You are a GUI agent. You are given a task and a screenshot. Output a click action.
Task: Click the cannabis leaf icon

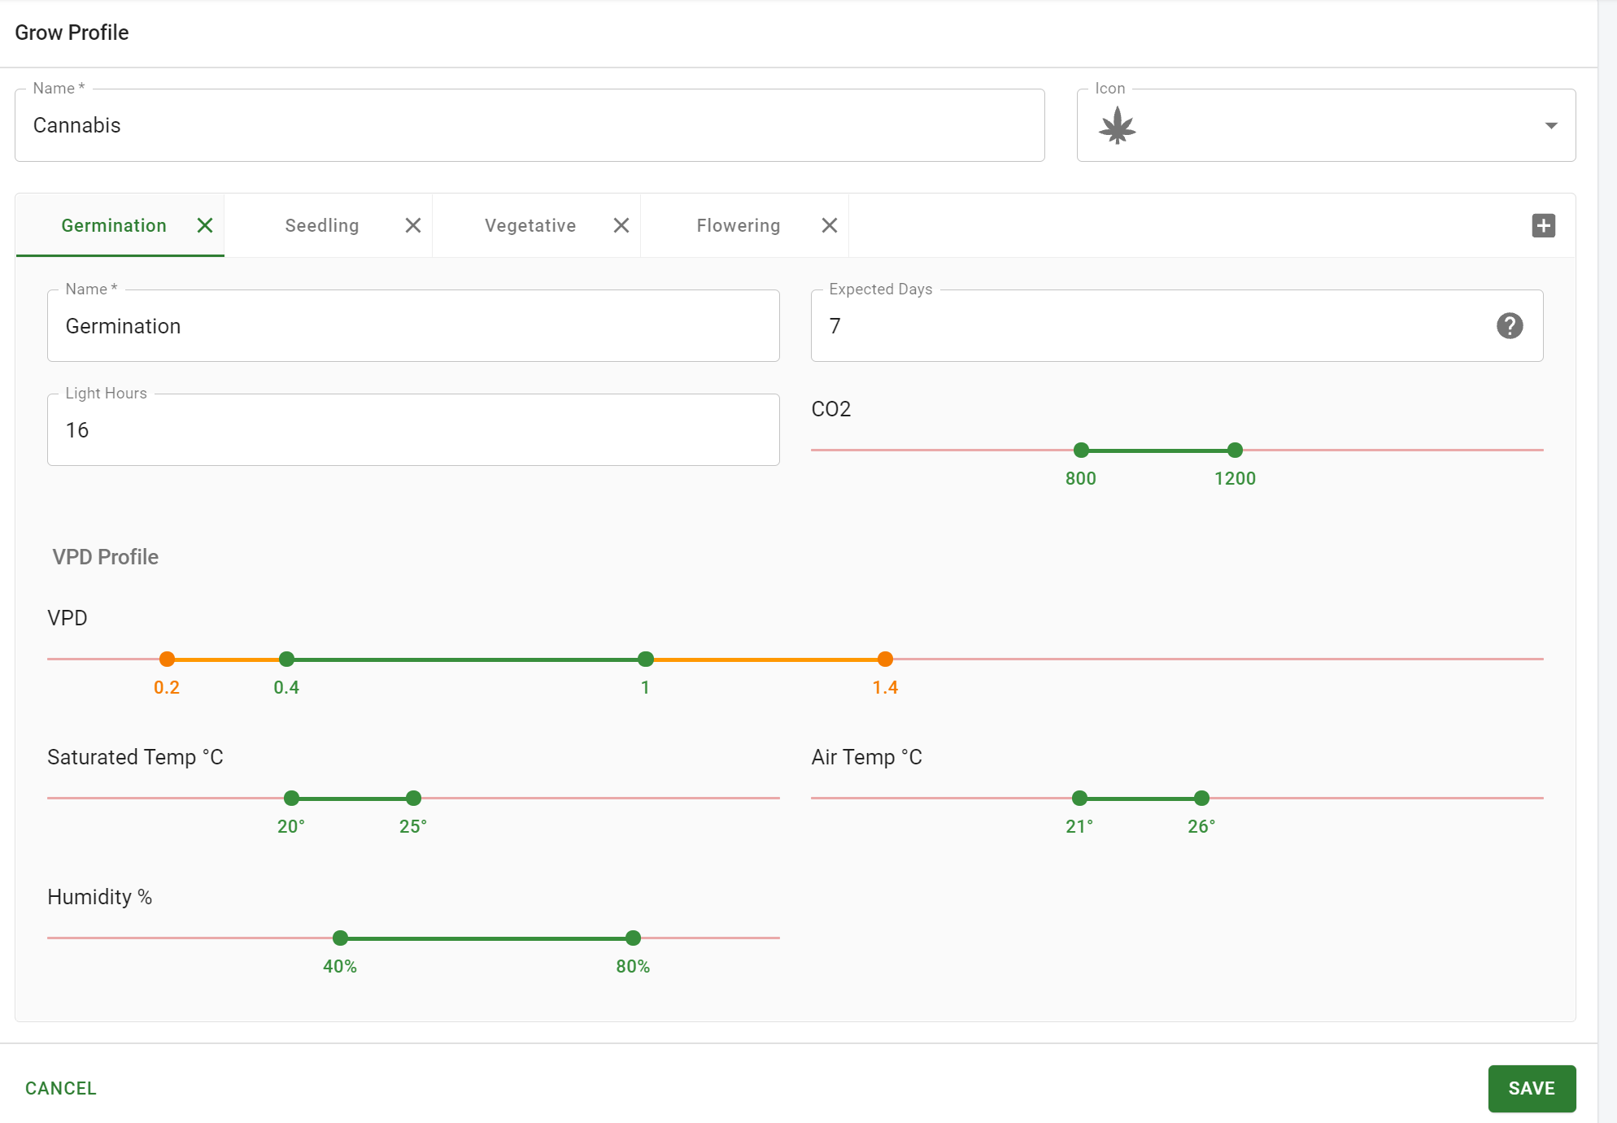click(1117, 126)
